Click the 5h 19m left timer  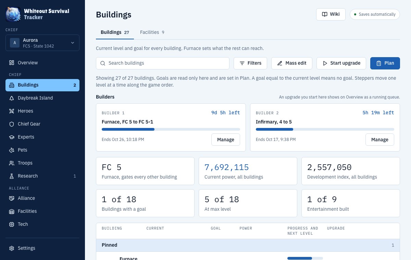pyautogui.click(x=378, y=113)
